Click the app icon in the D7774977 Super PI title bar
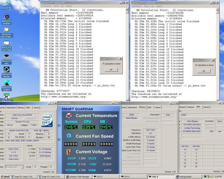This screenshot has width=224, height=179. [x=42, y=3]
